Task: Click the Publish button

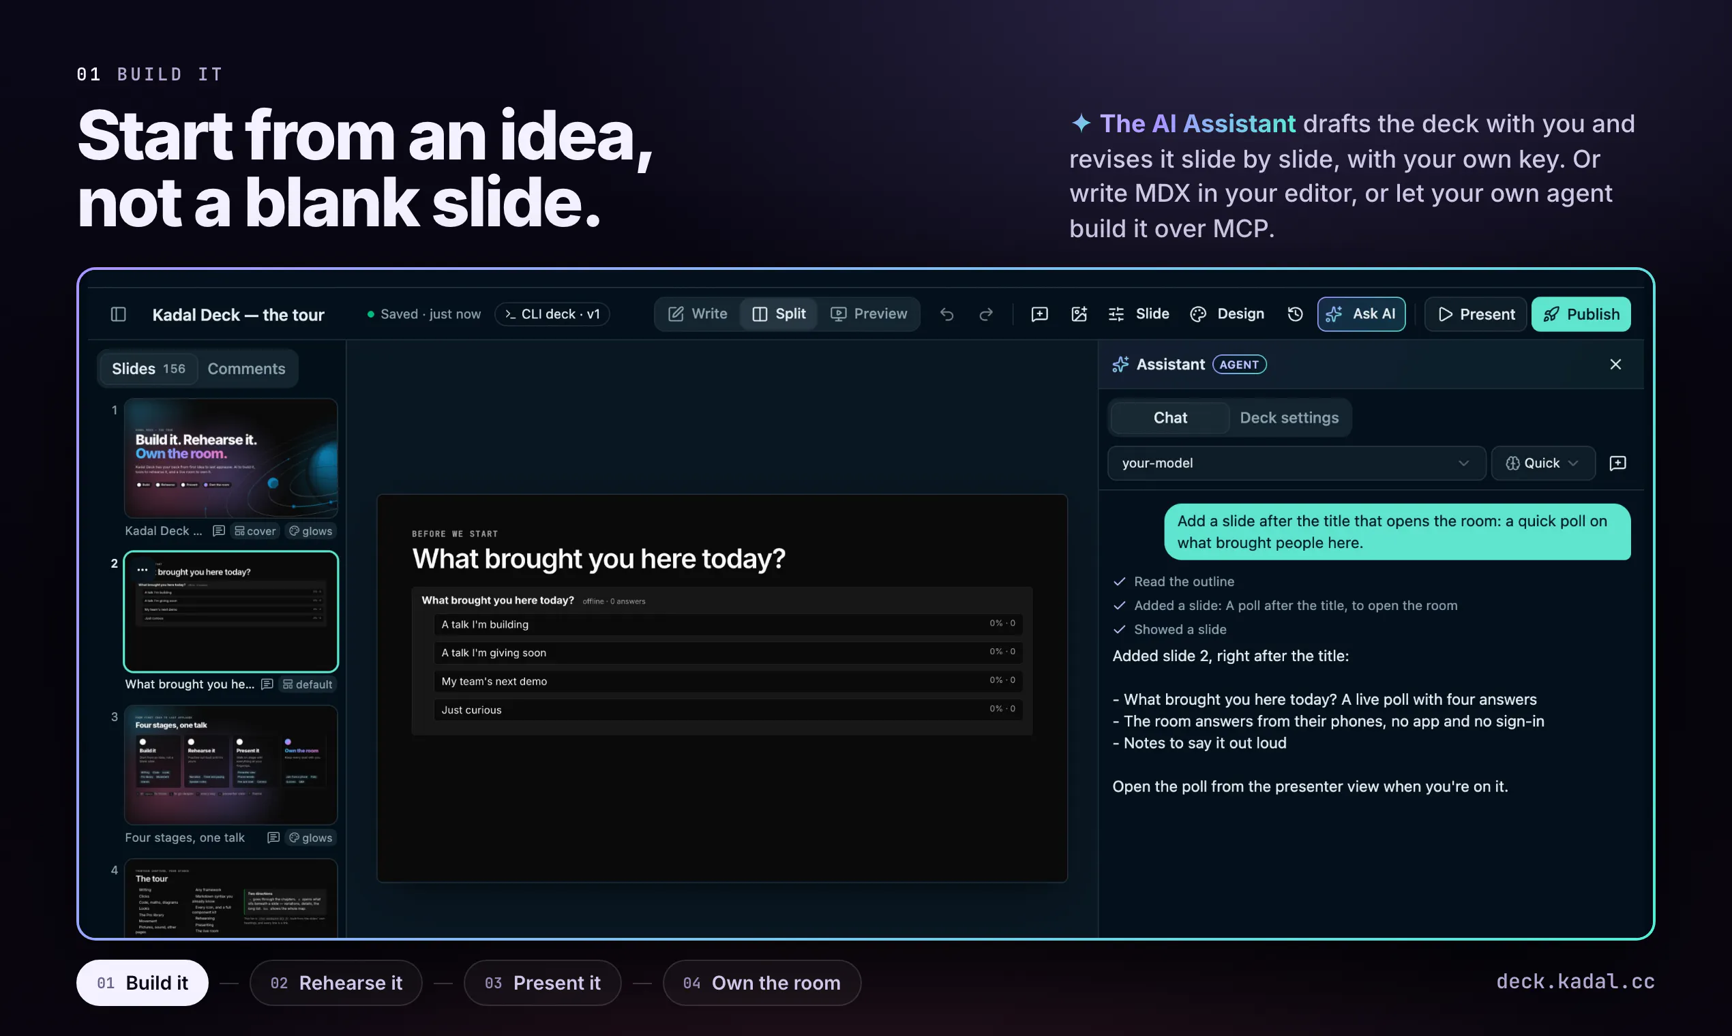Action: tap(1581, 314)
